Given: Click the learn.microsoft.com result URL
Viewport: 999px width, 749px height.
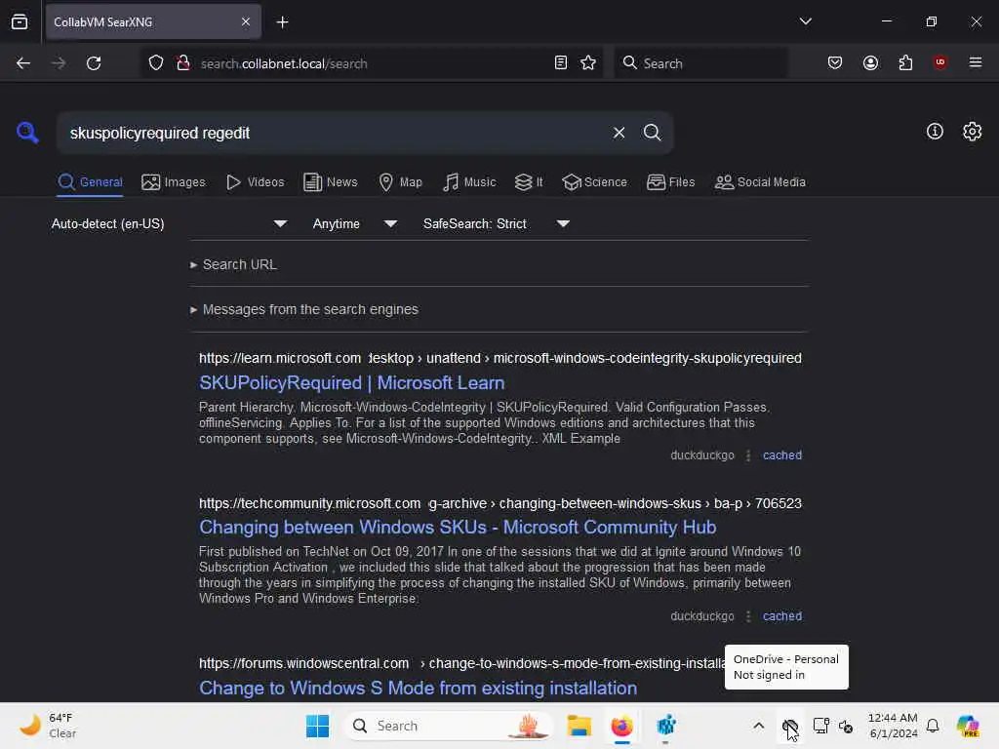Looking at the screenshot, I should [x=500, y=358].
